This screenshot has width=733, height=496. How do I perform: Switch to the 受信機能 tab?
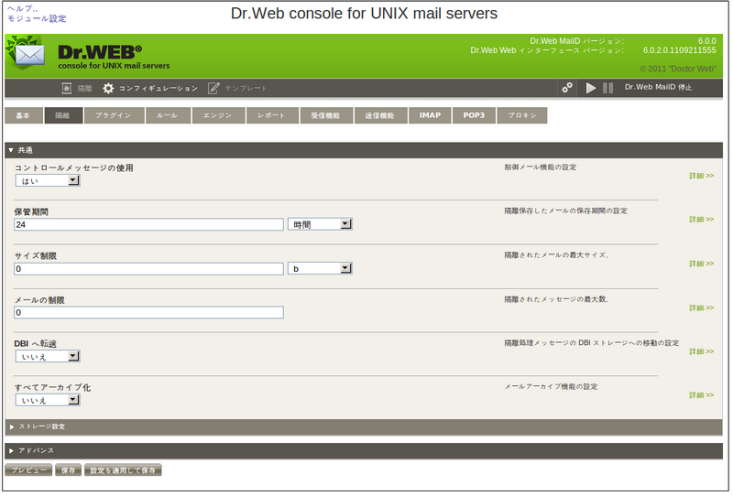pos(326,115)
